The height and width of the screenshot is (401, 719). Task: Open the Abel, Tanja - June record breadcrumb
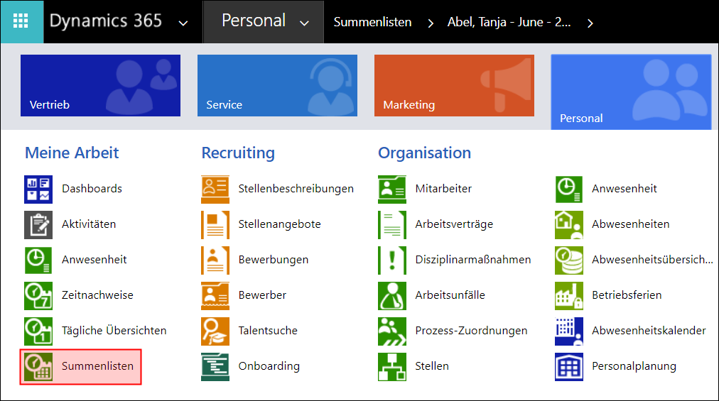pyautogui.click(x=509, y=22)
